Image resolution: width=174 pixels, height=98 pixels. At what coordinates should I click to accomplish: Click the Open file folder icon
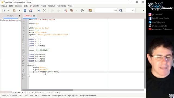click(x=14, y=10)
